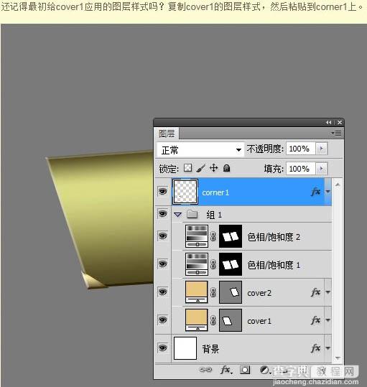Hide the 组 1 group
367x387 pixels.
tap(162, 214)
